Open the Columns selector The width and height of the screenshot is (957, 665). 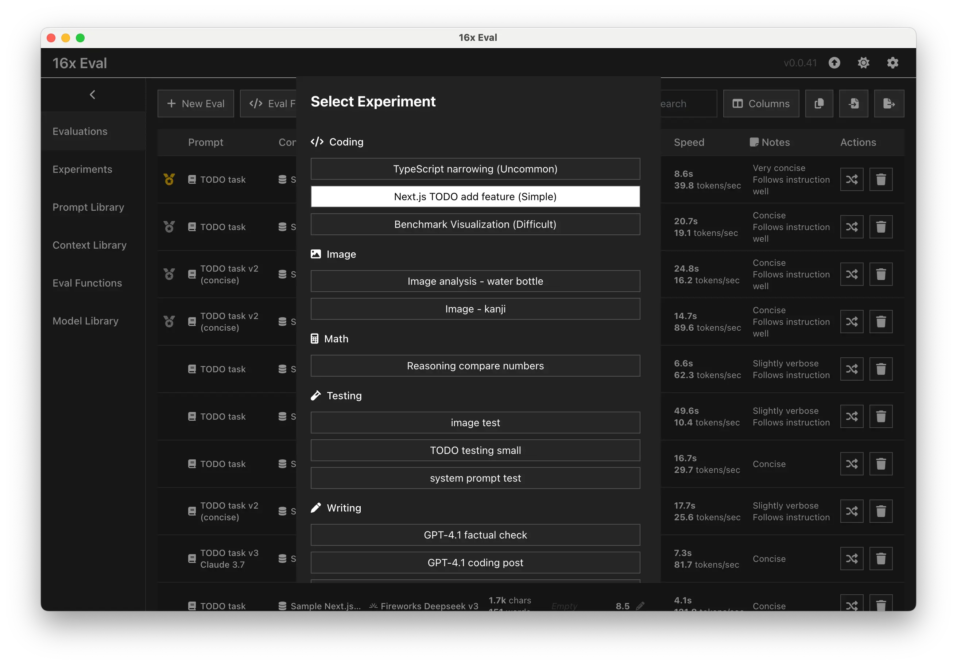coord(761,103)
